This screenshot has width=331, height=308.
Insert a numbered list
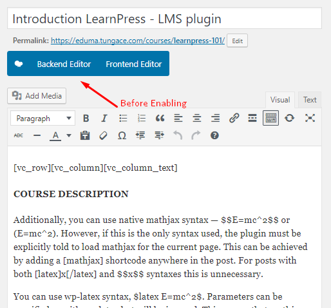tap(142, 118)
